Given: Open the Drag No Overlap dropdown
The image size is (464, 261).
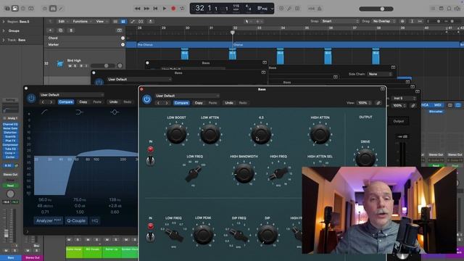Looking at the screenshot, I should 384,21.
